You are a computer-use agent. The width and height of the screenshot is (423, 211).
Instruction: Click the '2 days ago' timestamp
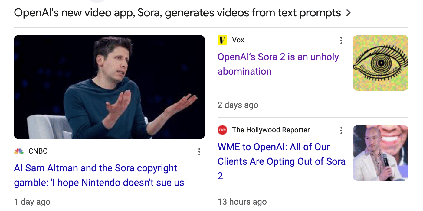point(238,105)
